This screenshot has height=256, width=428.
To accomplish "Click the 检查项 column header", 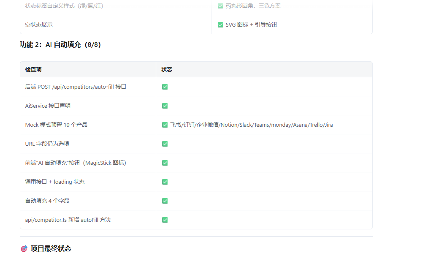I will pyautogui.click(x=33, y=69).
